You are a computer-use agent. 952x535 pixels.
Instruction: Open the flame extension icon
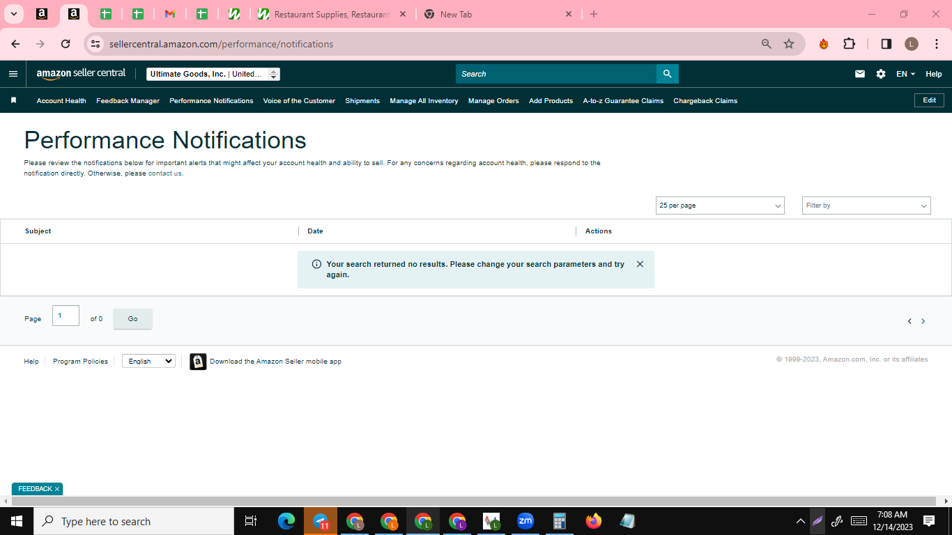tap(824, 44)
